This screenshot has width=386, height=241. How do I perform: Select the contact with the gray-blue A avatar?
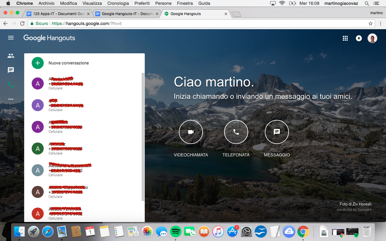click(38, 170)
